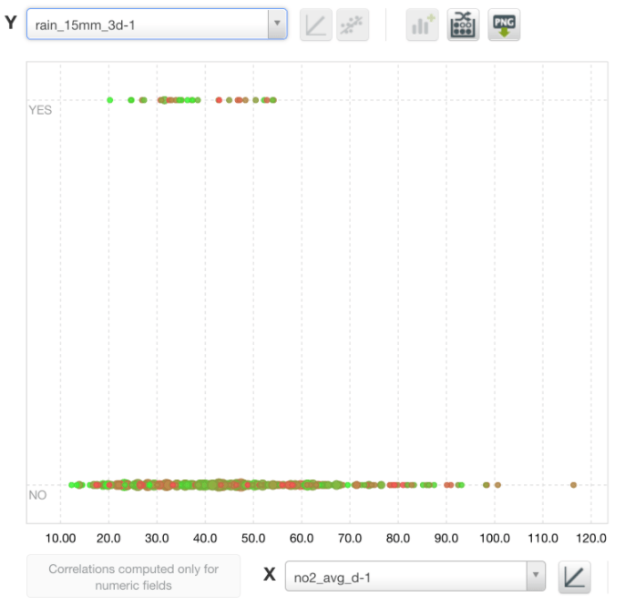Download the chart as PNG
This screenshot has width=625, height=606.
point(504,25)
